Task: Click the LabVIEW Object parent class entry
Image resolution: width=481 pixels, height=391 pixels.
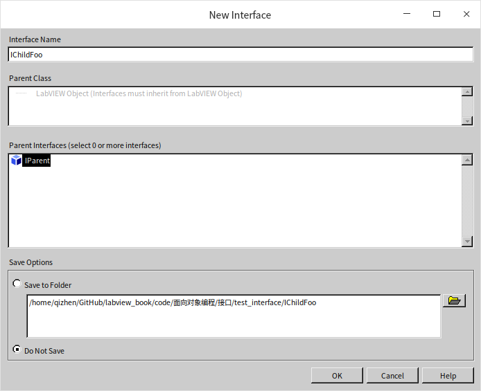Action: [x=139, y=93]
